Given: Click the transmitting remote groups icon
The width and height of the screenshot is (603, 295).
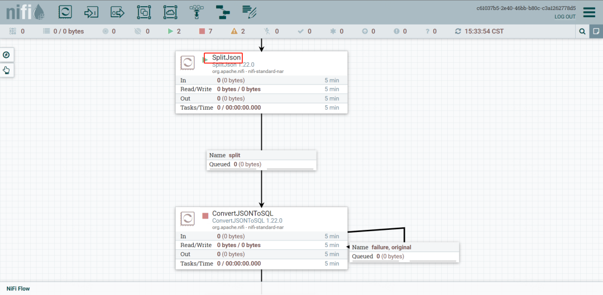Looking at the screenshot, I should (106, 31).
